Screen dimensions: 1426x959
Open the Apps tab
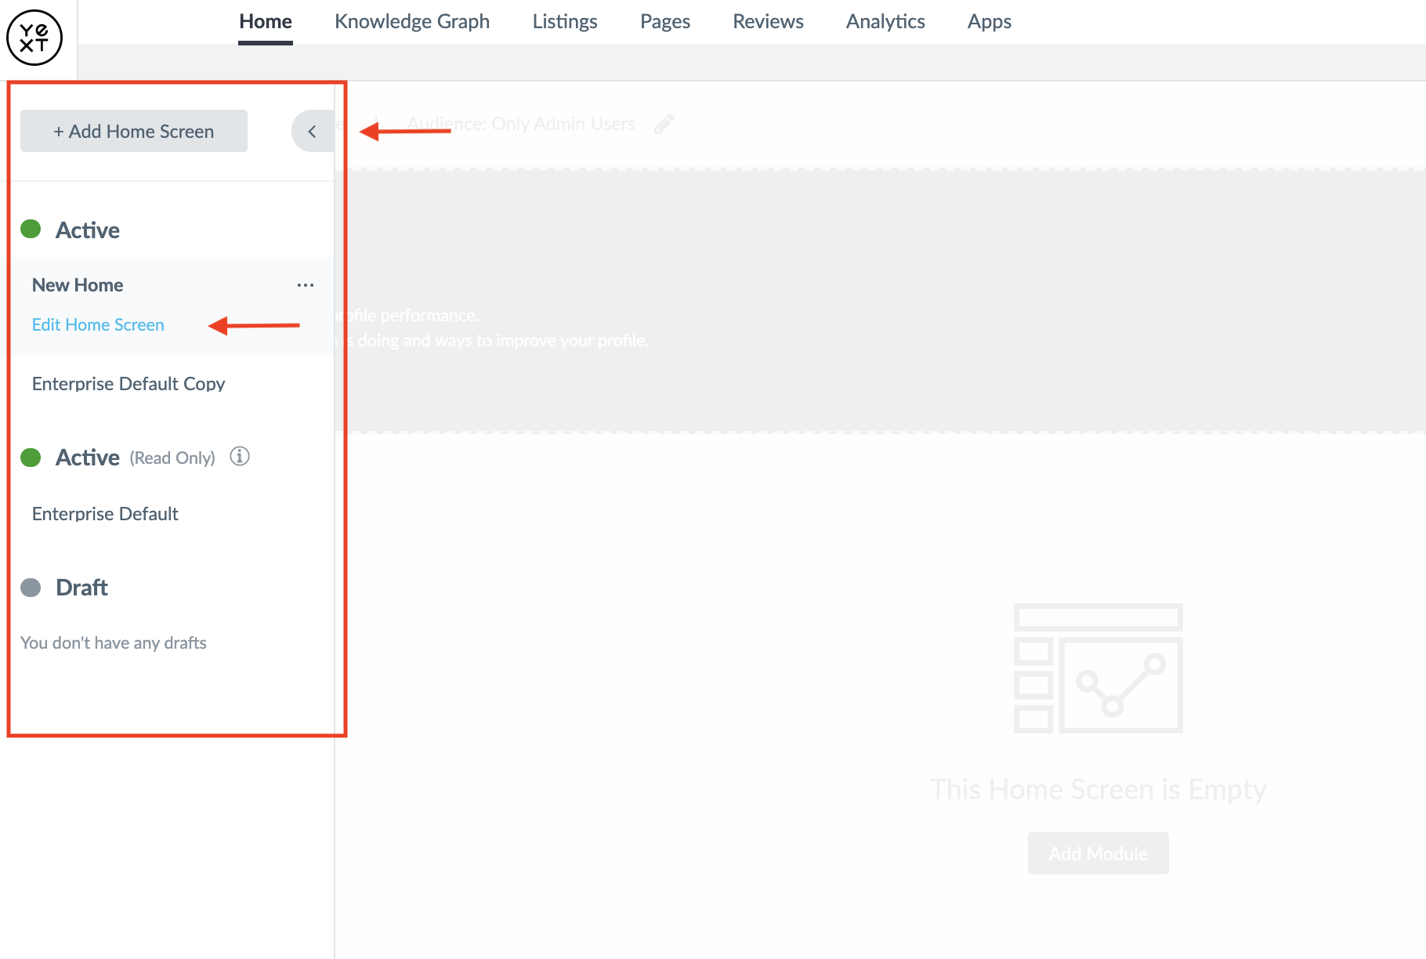click(990, 22)
